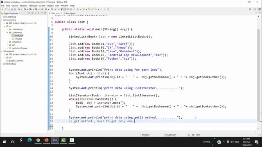Click the Quick Access search magnifier icon

[x=250, y=9]
